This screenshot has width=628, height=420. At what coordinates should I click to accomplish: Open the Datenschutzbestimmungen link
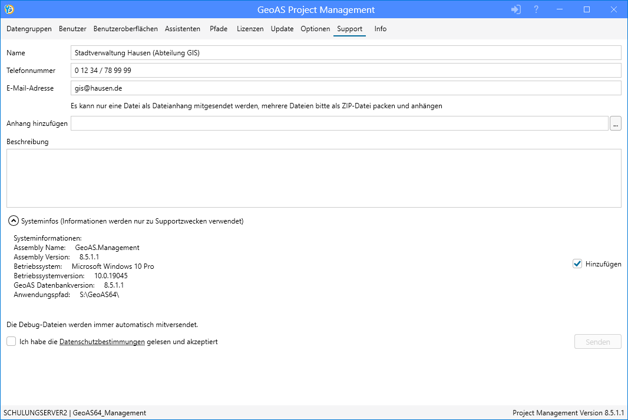pyautogui.click(x=102, y=342)
